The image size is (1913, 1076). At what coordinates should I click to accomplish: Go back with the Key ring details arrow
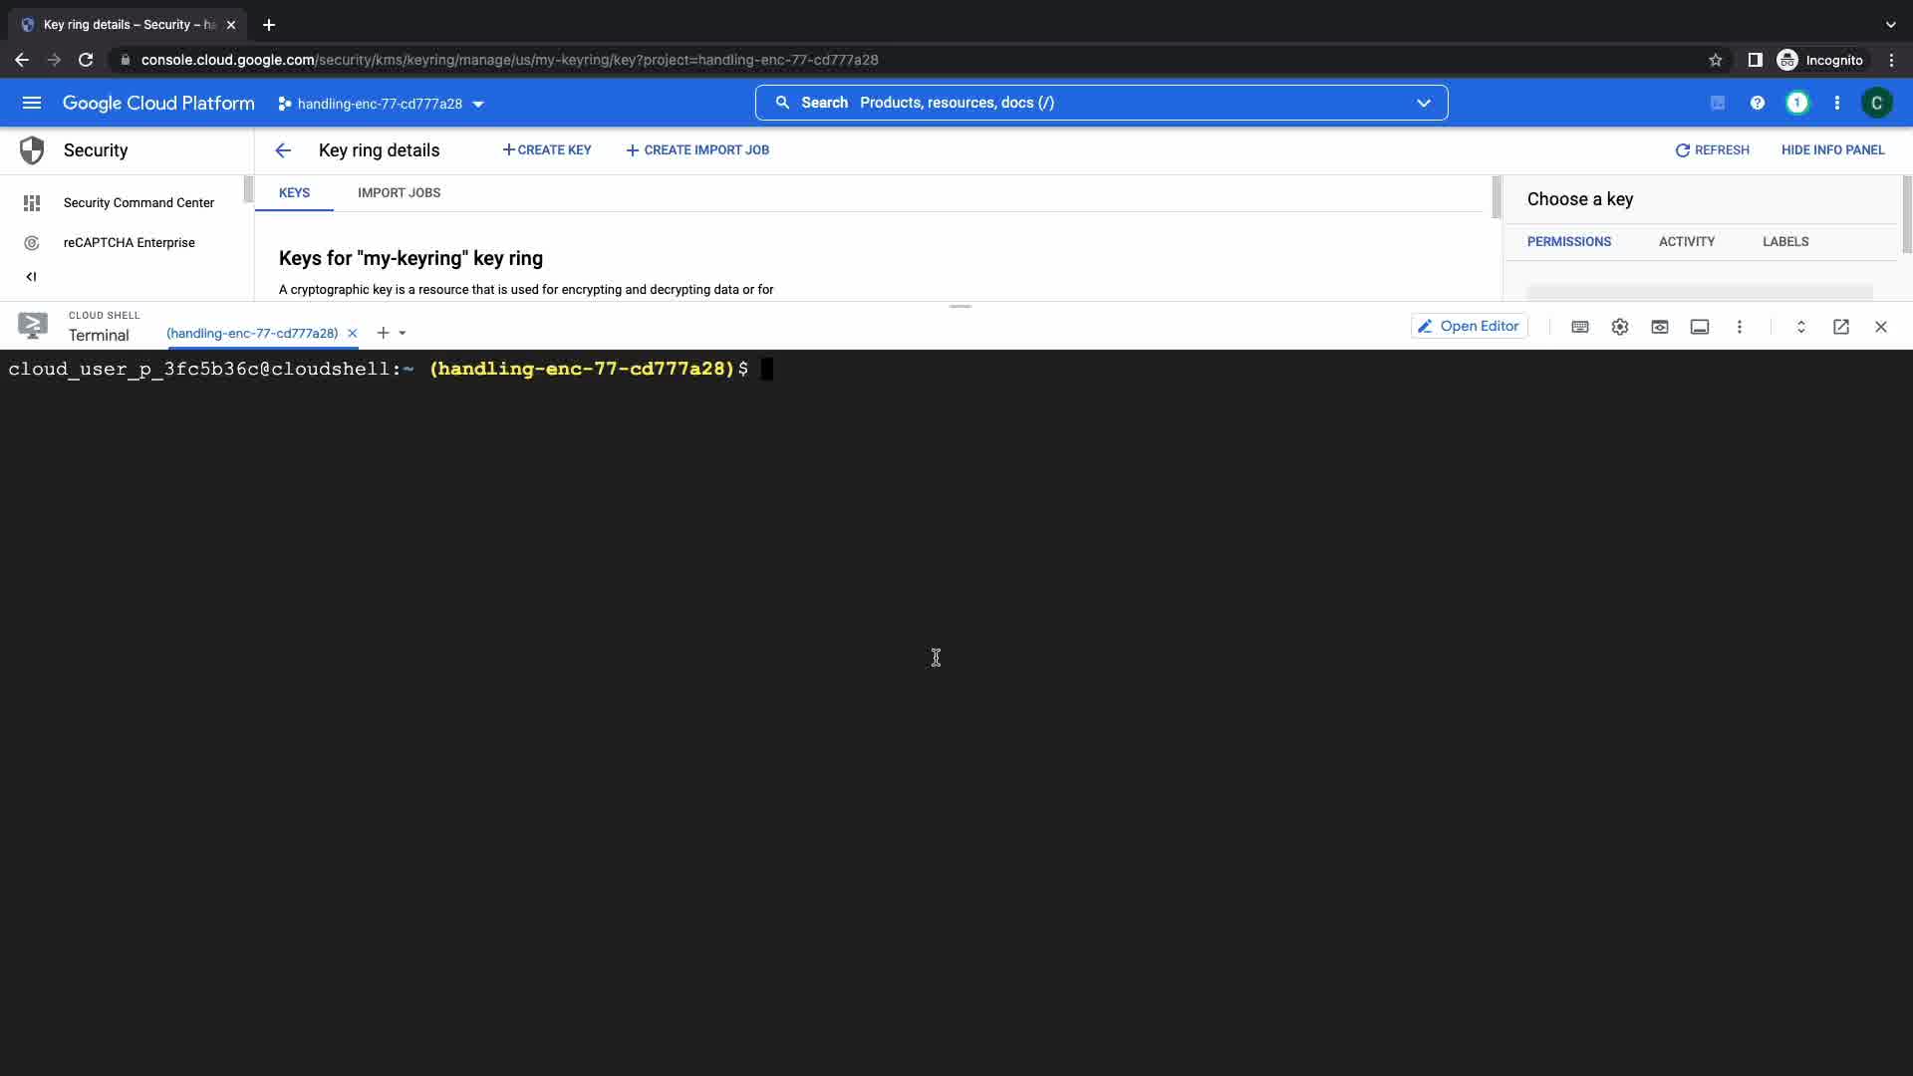283,150
